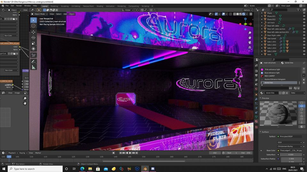The image size is (307, 172).
Task: Open the Global transform orientation dropdown
Action: click(128, 10)
